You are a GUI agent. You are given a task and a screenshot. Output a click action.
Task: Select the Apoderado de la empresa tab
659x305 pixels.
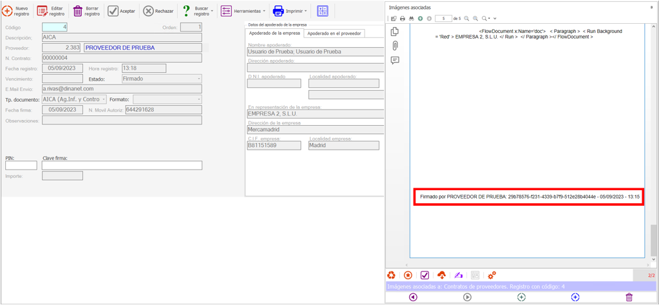click(x=274, y=33)
